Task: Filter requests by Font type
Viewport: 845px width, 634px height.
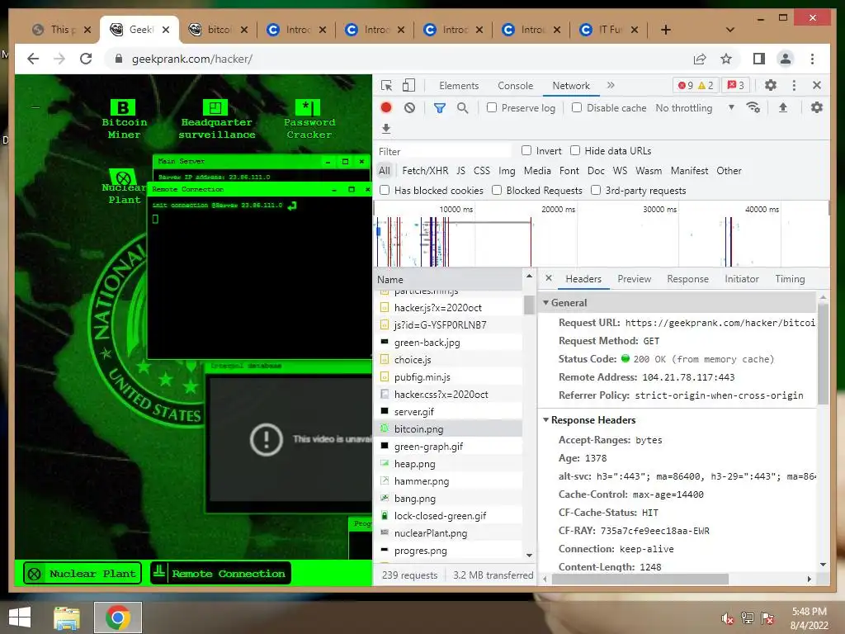Action: click(569, 170)
